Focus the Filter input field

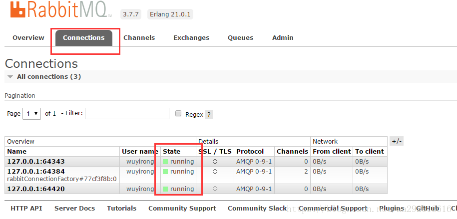pyautogui.click(x=127, y=114)
